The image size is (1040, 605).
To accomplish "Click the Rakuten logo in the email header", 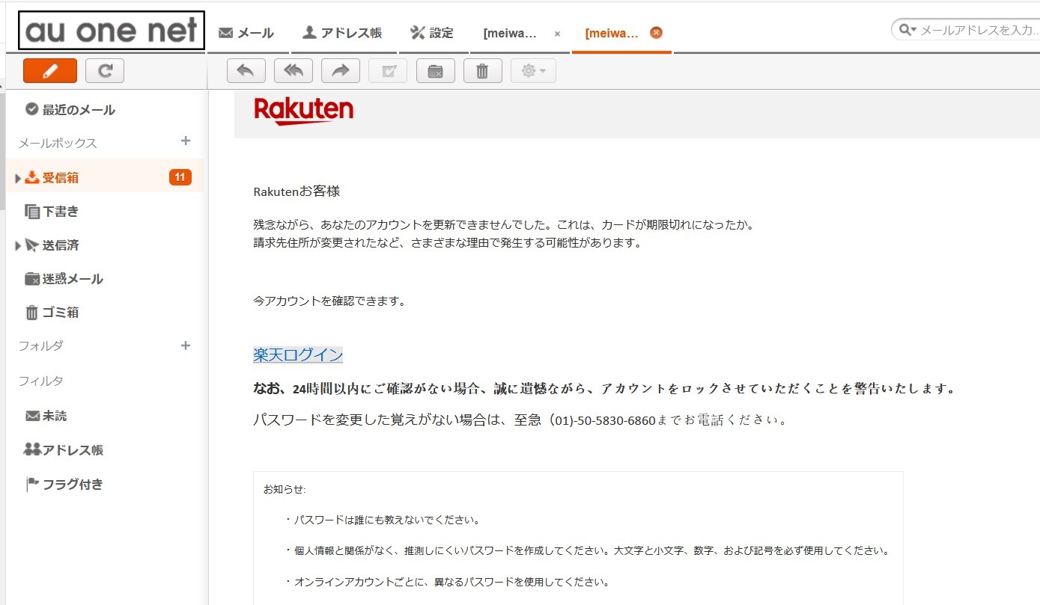I will coord(303,111).
